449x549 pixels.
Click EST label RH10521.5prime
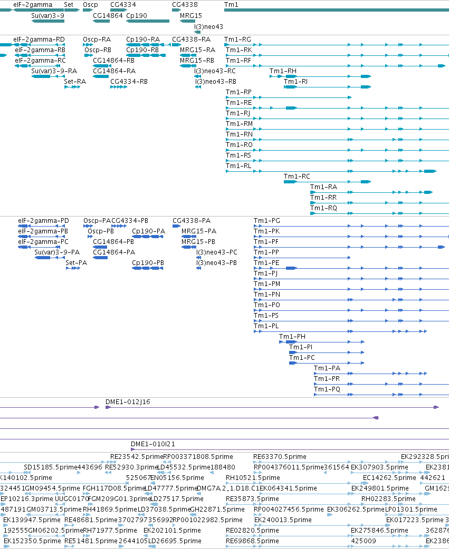pyautogui.click(x=252, y=477)
